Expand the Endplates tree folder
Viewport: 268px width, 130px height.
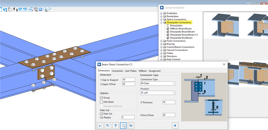coord(161,13)
